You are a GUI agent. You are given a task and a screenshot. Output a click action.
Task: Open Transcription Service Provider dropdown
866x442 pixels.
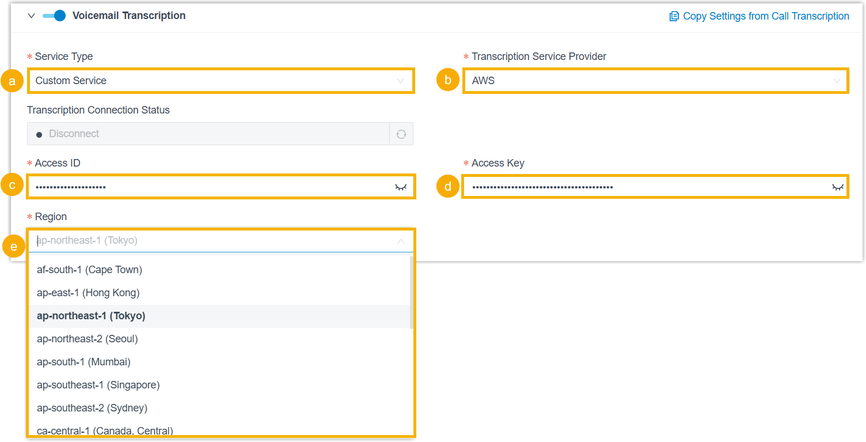tap(656, 81)
